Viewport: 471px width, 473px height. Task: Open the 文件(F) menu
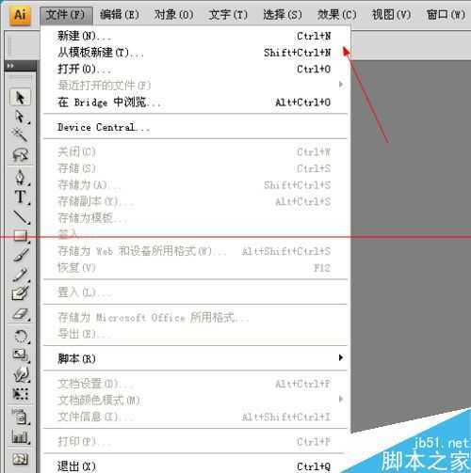(66, 15)
